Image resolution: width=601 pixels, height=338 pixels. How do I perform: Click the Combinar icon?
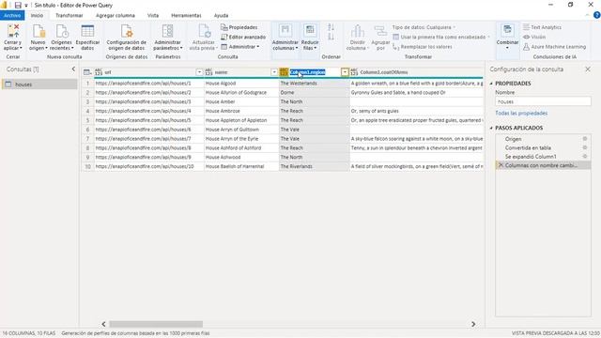point(507,31)
